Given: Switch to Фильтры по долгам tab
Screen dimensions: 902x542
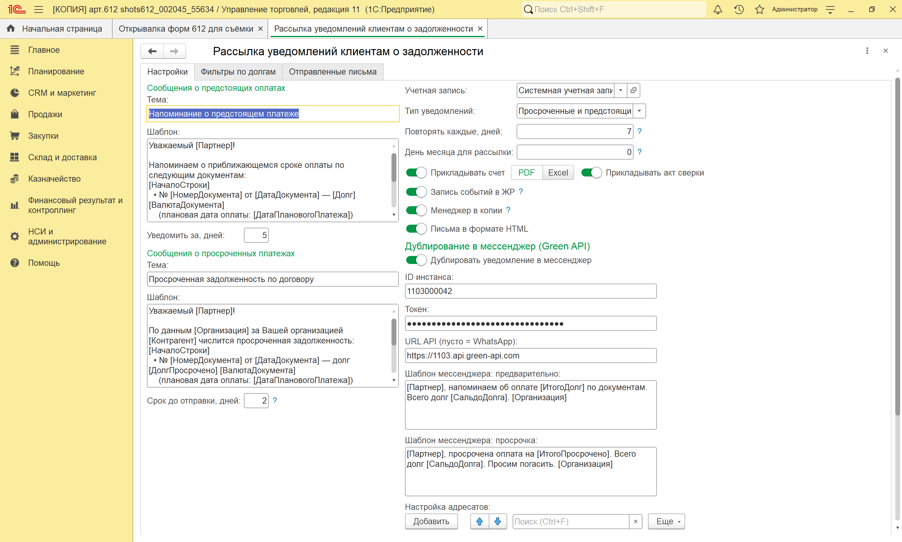Looking at the screenshot, I should point(238,72).
